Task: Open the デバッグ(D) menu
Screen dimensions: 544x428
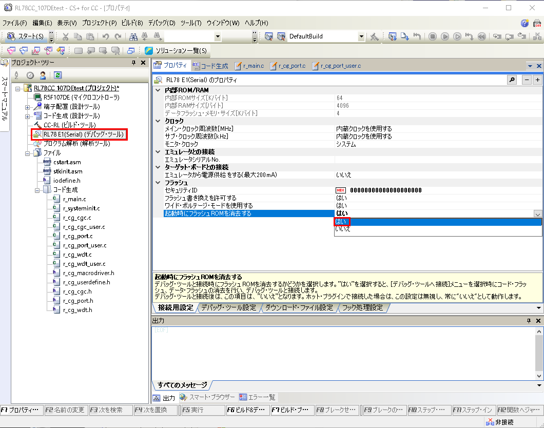Action: (162, 23)
